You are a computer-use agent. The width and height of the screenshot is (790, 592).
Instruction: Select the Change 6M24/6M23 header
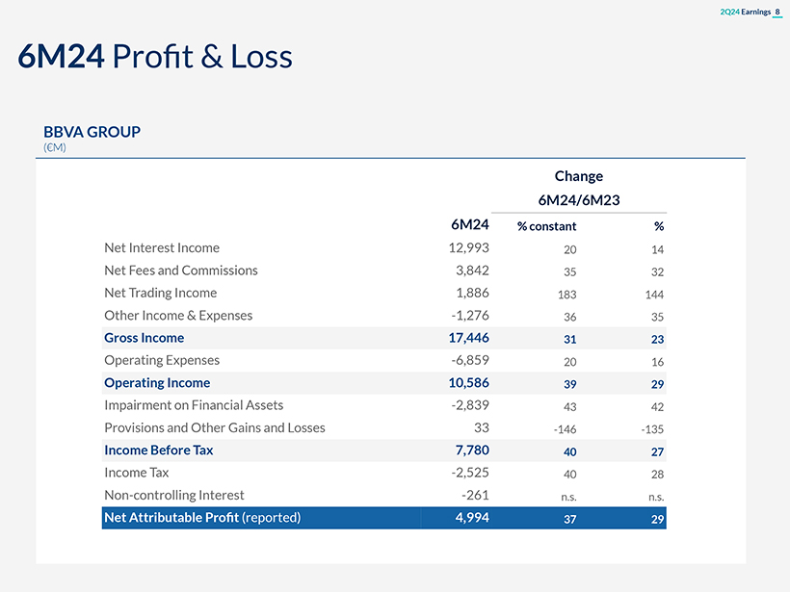coord(578,189)
